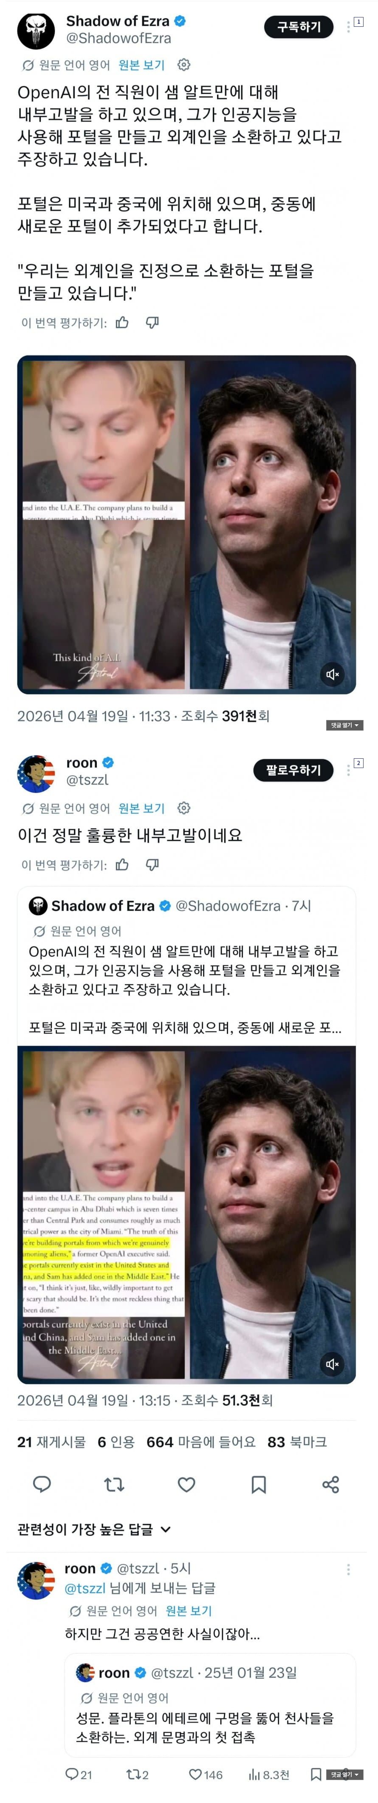This screenshot has height=1803, width=378.
Task: Open 댓글 열기 dropdown under first post
Action: point(344,725)
